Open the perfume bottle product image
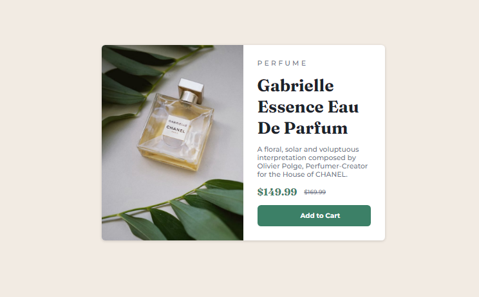 pyautogui.click(x=173, y=143)
